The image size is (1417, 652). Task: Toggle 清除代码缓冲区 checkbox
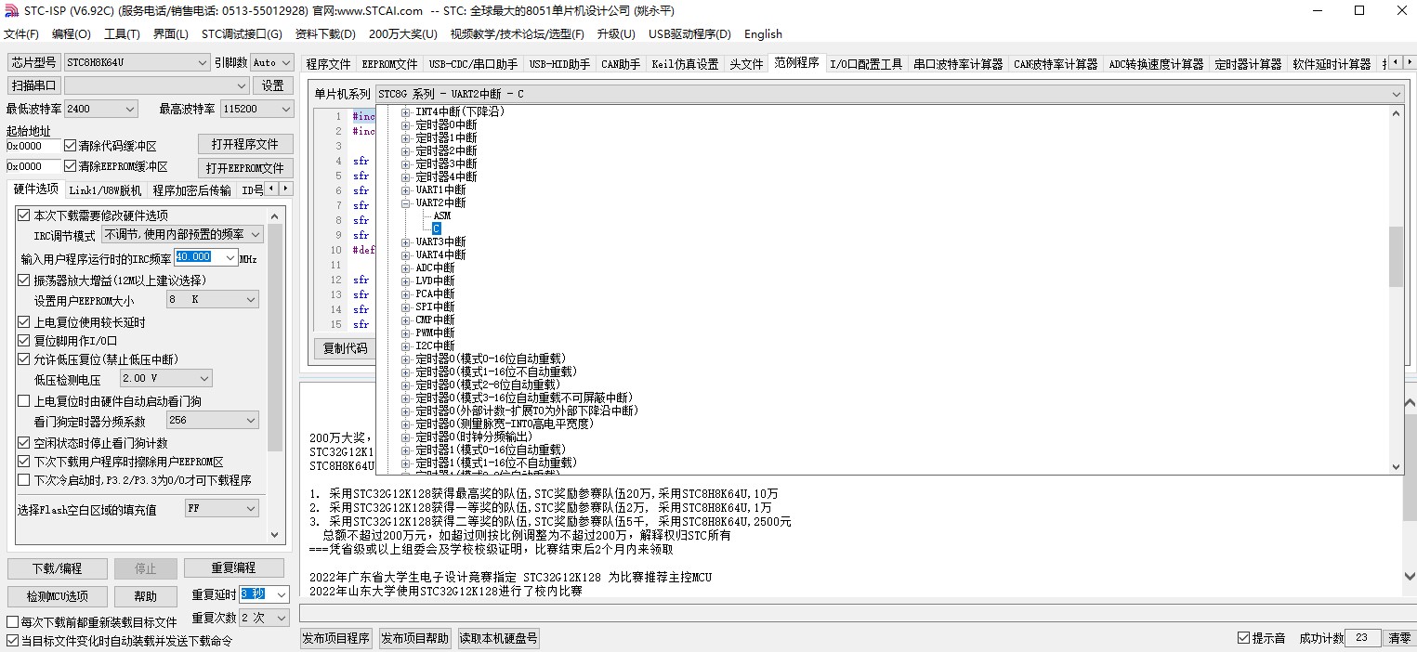tap(70, 146)
